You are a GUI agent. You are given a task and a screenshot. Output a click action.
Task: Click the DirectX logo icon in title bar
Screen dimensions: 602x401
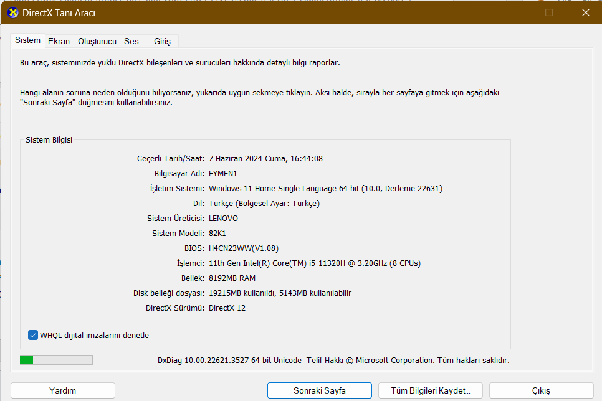pyautogui.click(x=13, y=12)
